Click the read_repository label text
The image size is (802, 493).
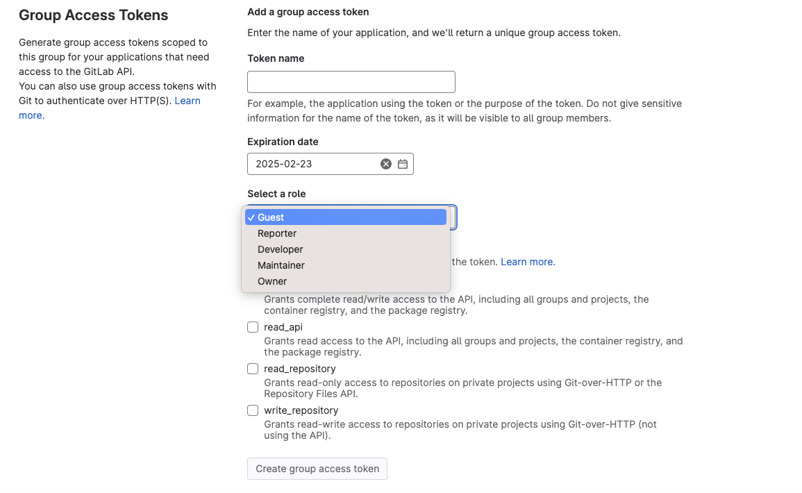[x=300, y=369]
